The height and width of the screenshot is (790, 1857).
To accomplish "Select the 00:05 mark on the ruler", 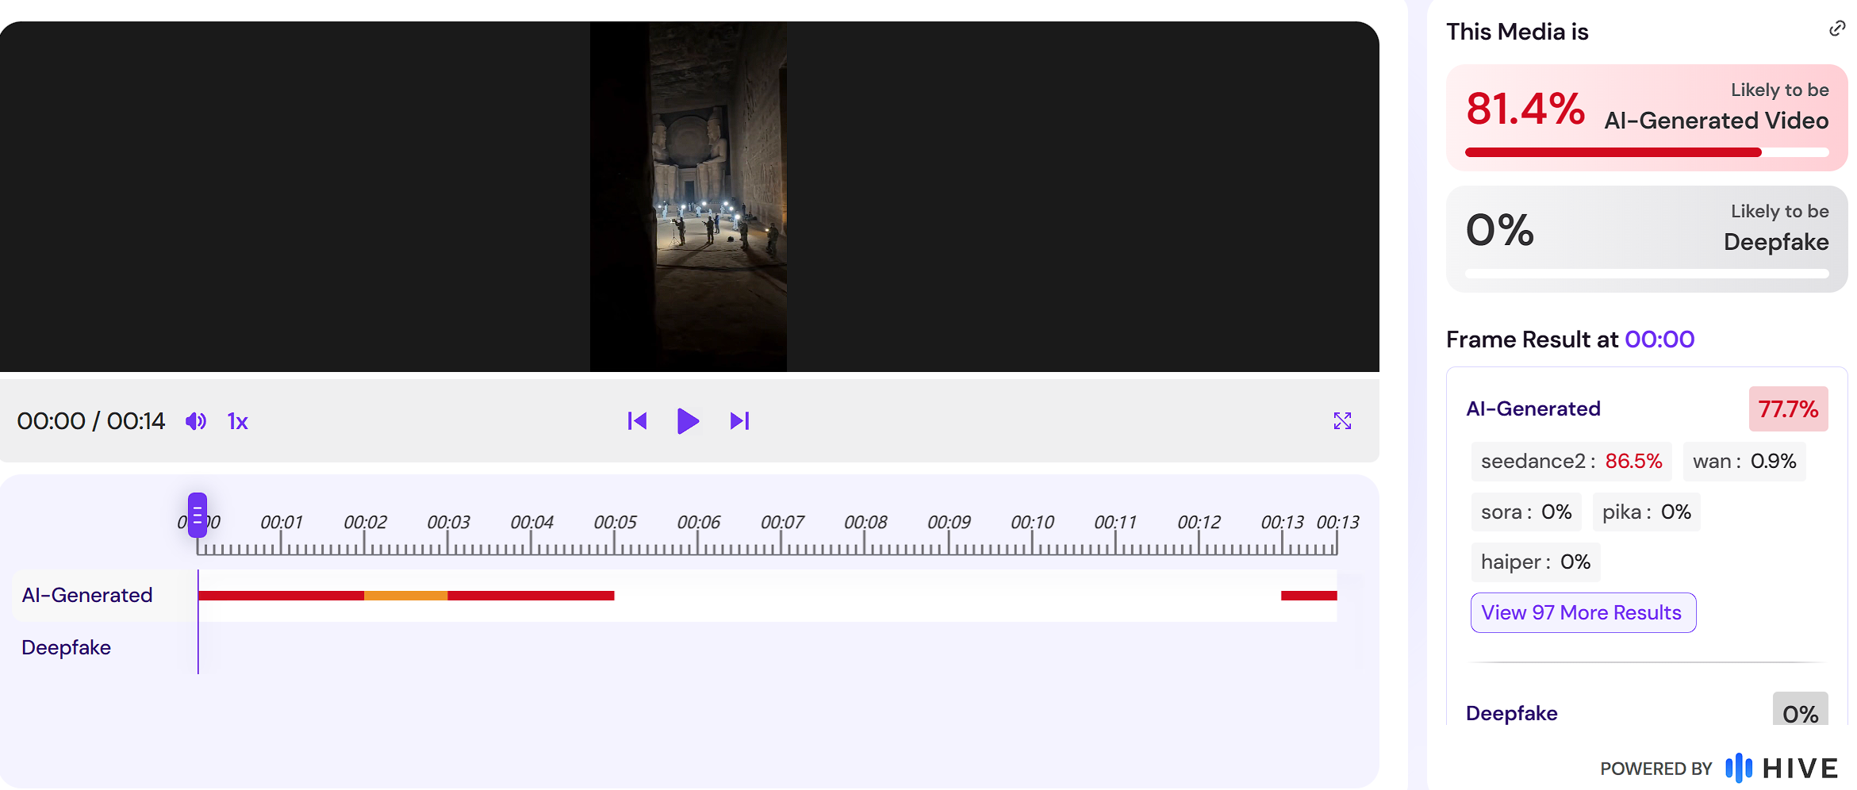I will pos(615,522).
